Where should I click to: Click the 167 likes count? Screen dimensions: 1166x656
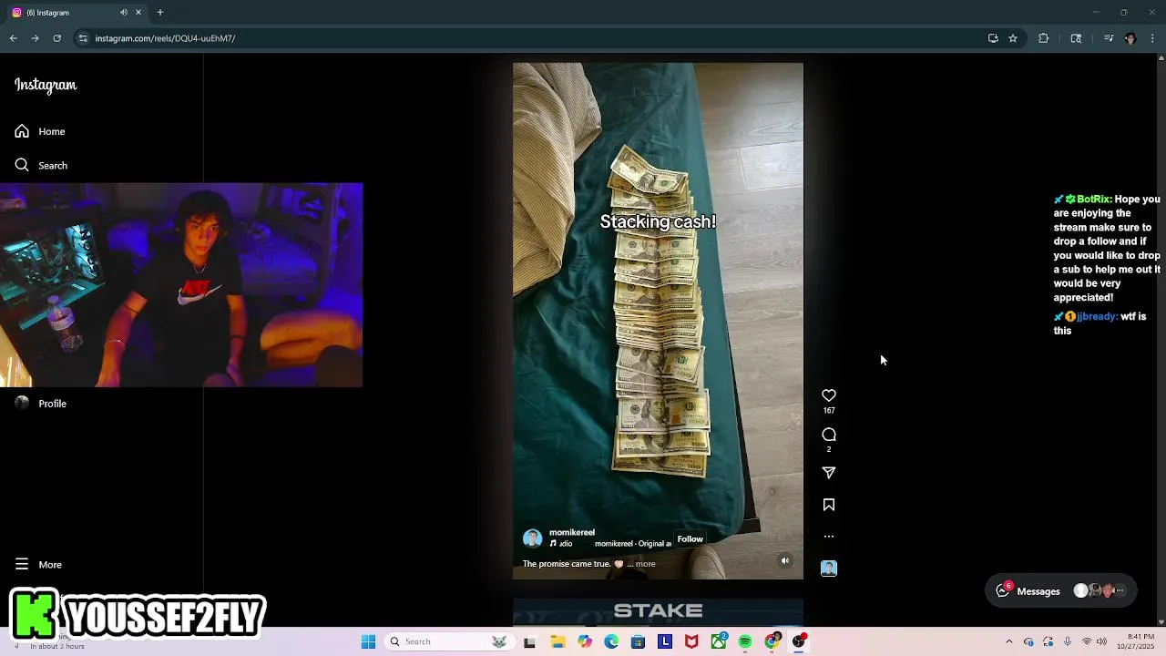tap(829, 411)
